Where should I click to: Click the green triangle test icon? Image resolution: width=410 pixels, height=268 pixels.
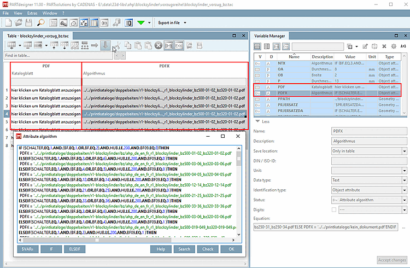(x=141, y=23)
